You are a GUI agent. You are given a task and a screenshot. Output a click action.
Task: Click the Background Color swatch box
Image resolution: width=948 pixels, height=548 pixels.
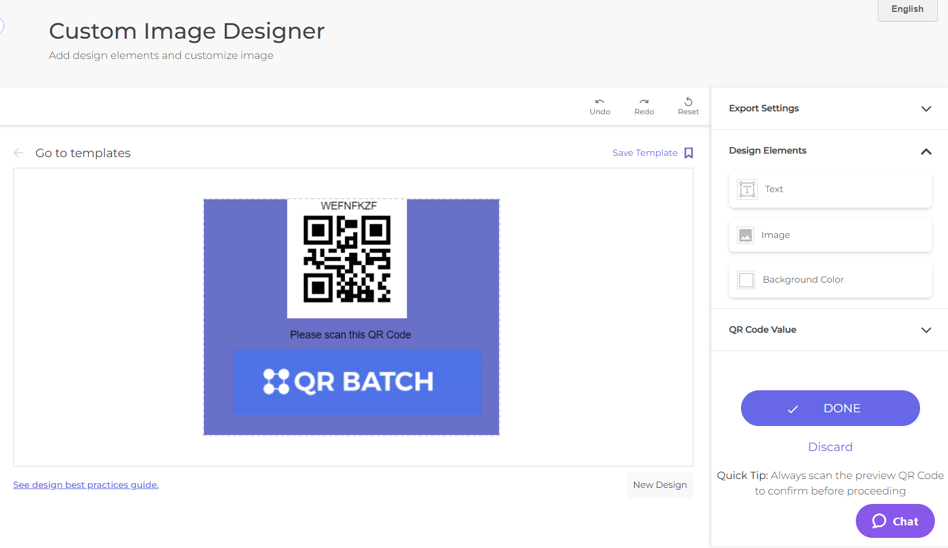pos(746,280)
